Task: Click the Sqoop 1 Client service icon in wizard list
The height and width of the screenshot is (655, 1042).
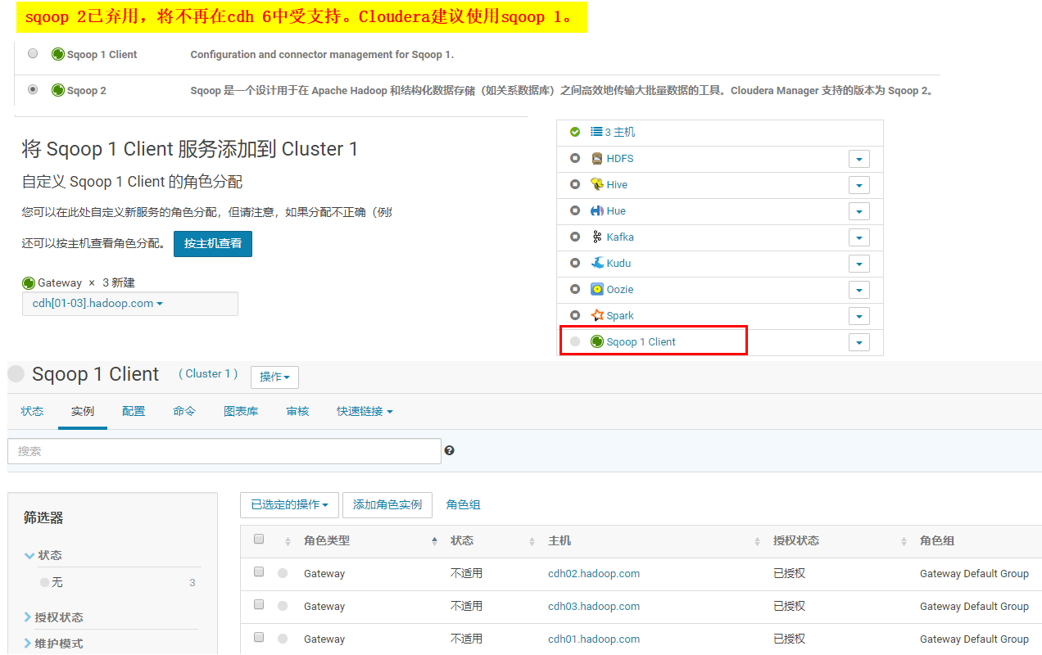Action: [57, 54]
